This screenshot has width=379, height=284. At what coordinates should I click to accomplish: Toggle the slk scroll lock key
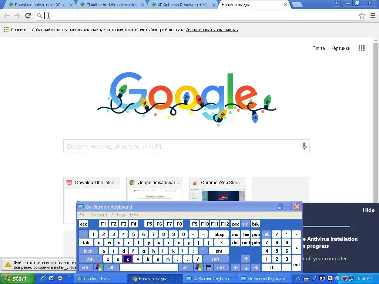(x=245, y=224)
